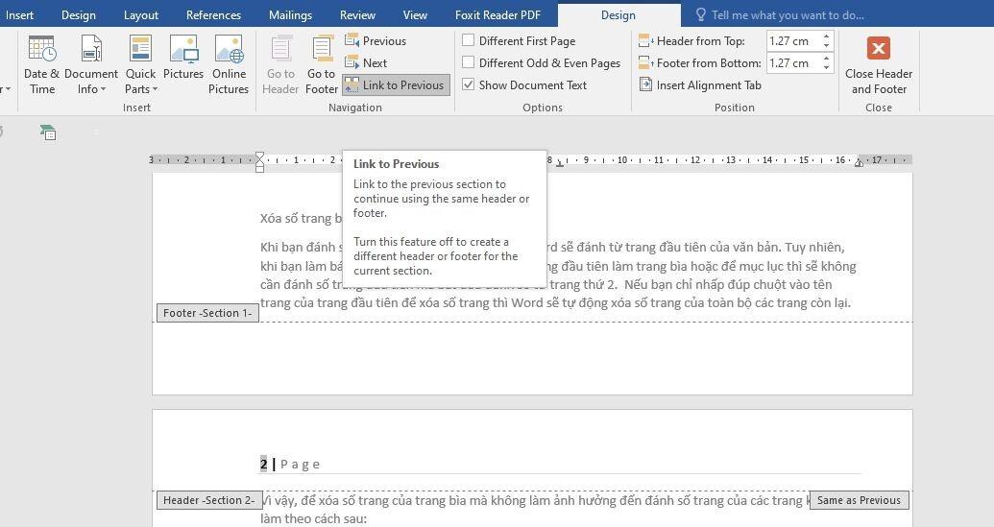Jump to footer with Go to Footer
Image resolution: width=994 pixels, height=527 pixels.
tap(322, 64)
